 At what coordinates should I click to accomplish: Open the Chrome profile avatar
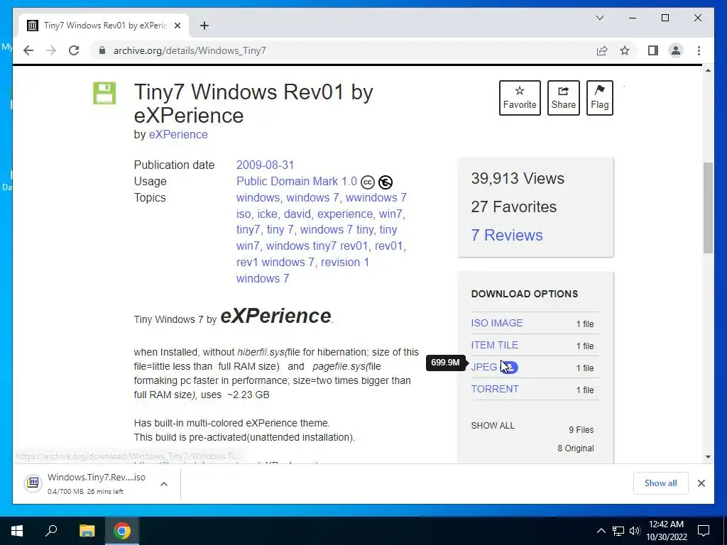[x=676, y=50]
